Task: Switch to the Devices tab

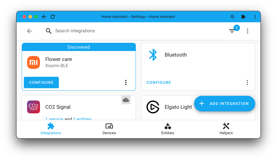Action: click(109, 129)
